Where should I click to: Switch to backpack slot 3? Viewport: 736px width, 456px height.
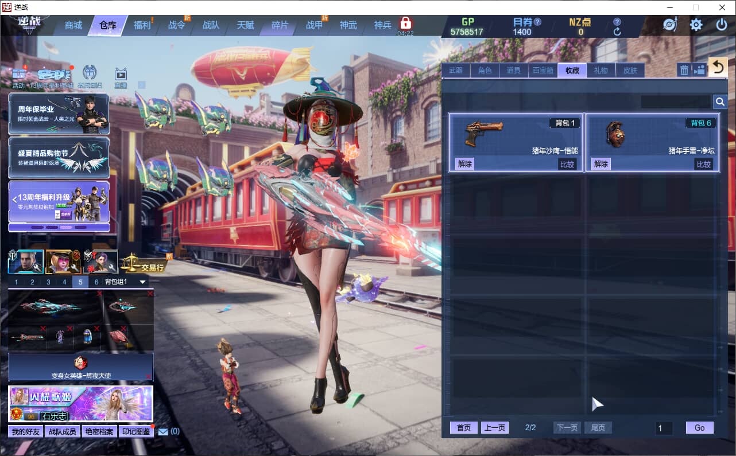coord(48,282)
